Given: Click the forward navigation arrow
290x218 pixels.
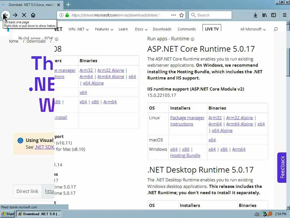Looking at the screenshot, I should (15, 15).
